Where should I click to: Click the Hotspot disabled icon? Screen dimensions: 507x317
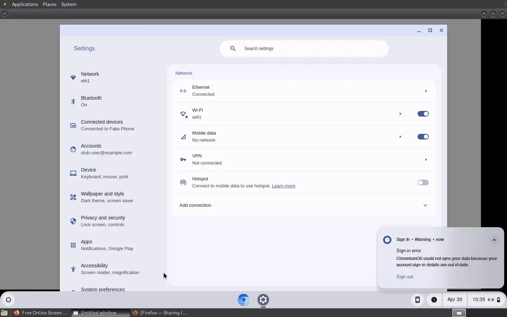183,182
